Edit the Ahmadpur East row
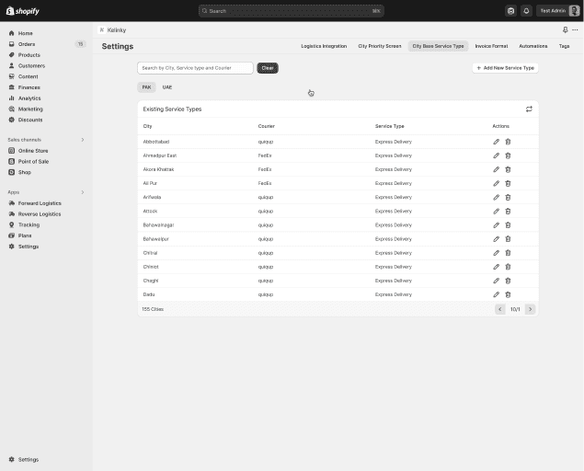 click(x=496, y=155)
